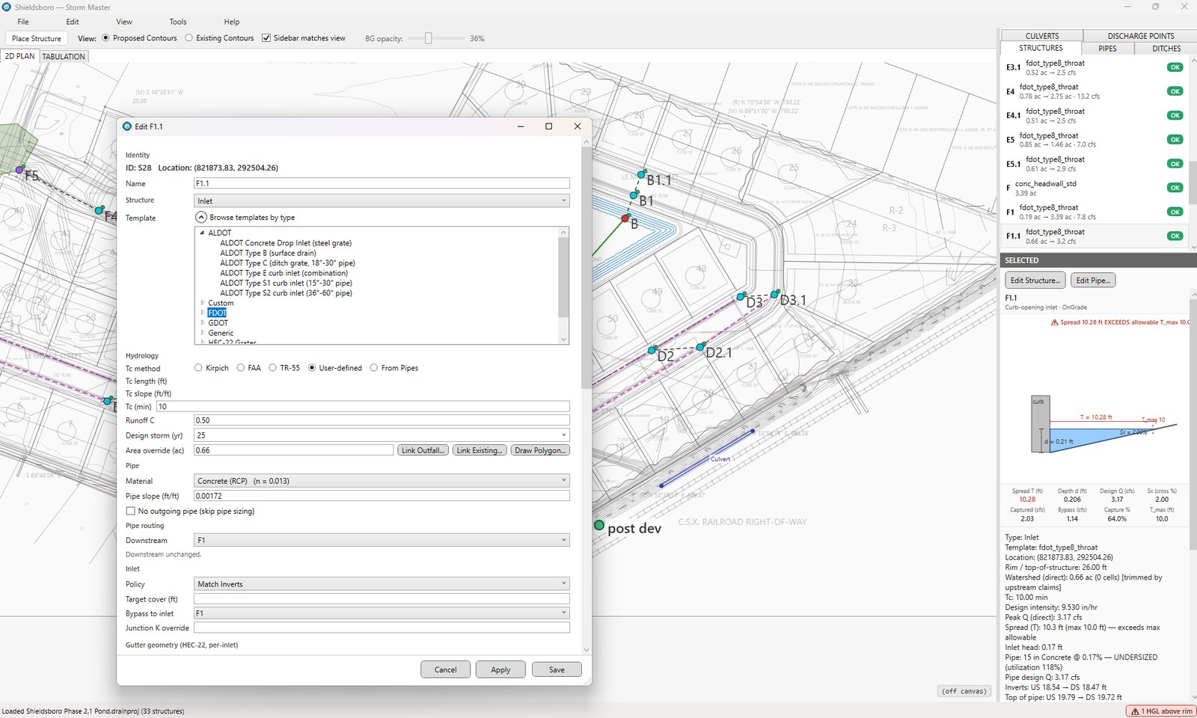
Task: Open the DITCHES sidebar tab
Action: coord(1166,48)
